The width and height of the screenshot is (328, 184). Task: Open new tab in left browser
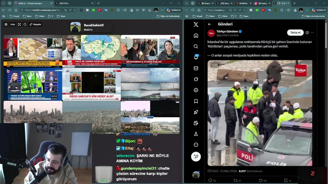coord(98,3)
